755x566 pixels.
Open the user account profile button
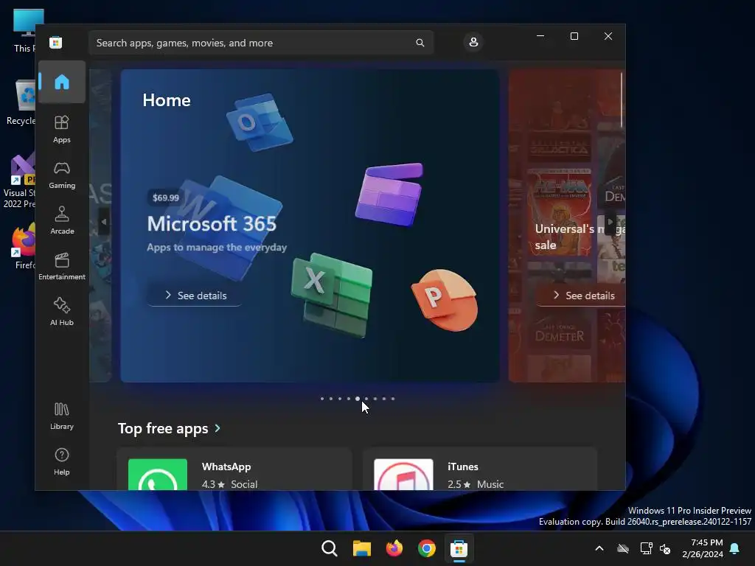click(x=473, y=42)
